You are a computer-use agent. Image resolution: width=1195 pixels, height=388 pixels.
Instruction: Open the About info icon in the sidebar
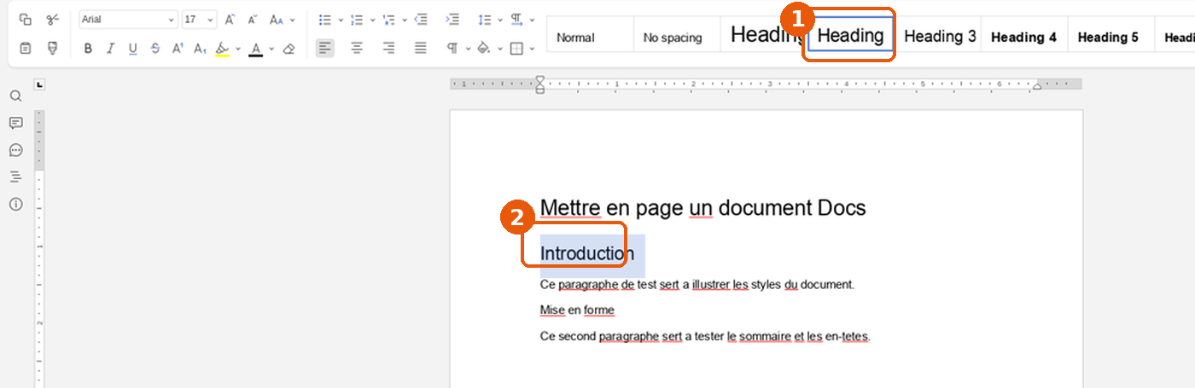15,204
